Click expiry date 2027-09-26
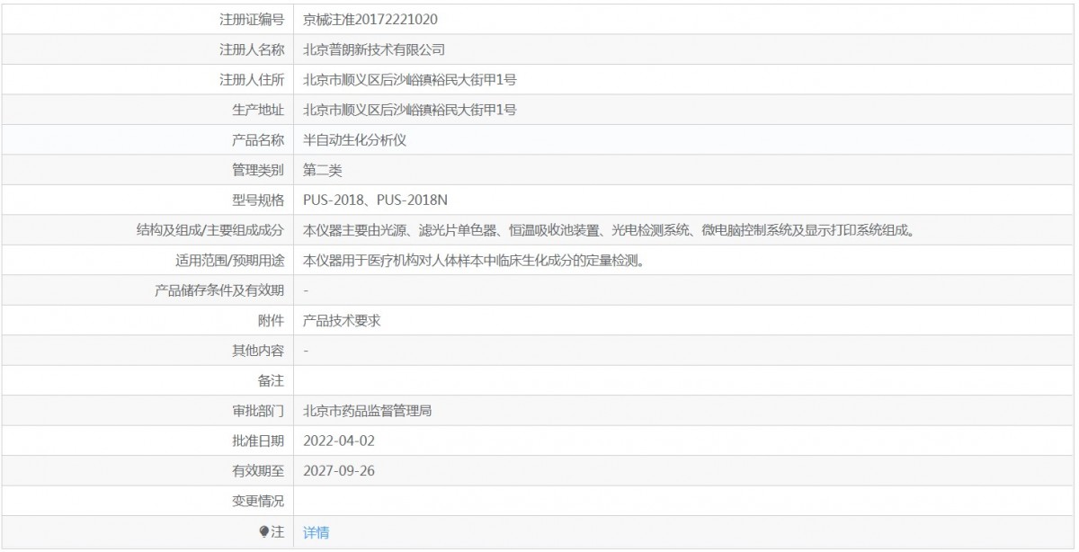Viewport: 1079px width, 552px height. [338, 471]
